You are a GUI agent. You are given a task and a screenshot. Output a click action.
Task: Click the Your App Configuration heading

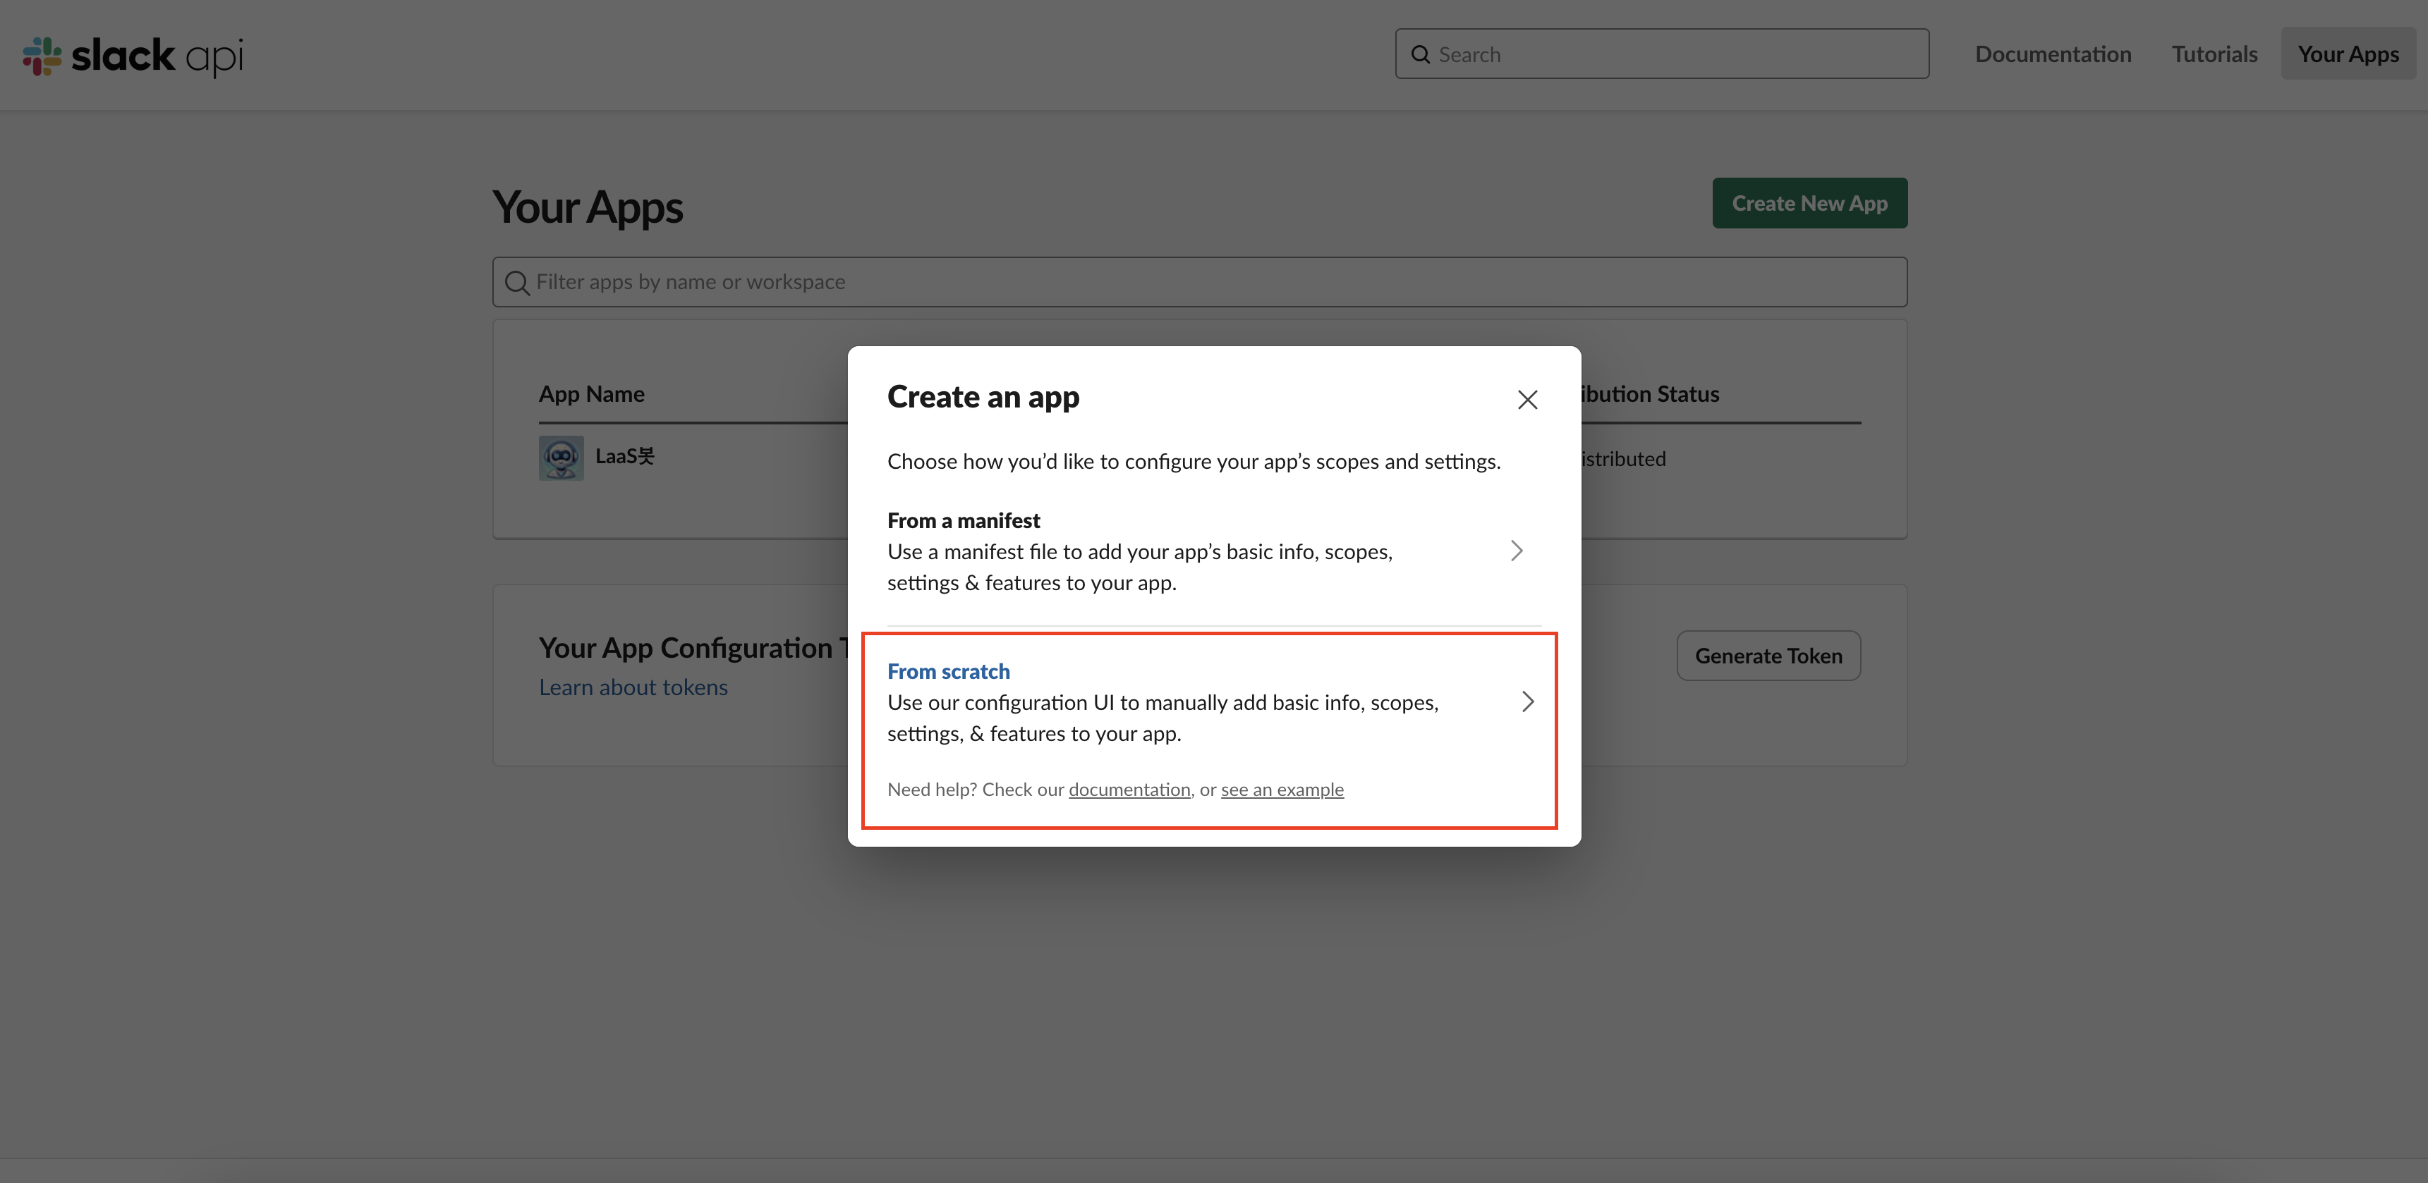[693, 648]
